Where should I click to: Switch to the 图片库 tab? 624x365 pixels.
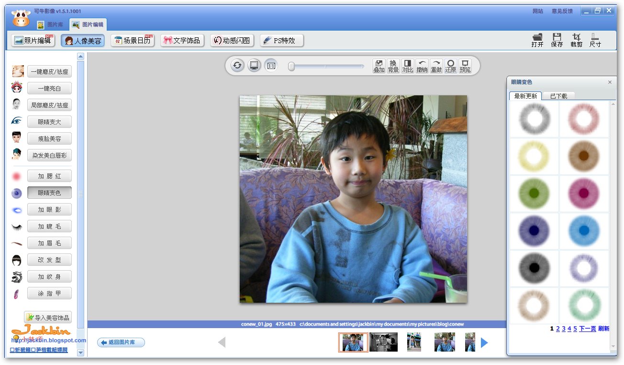pyautogui.click(x=50, y=24)
